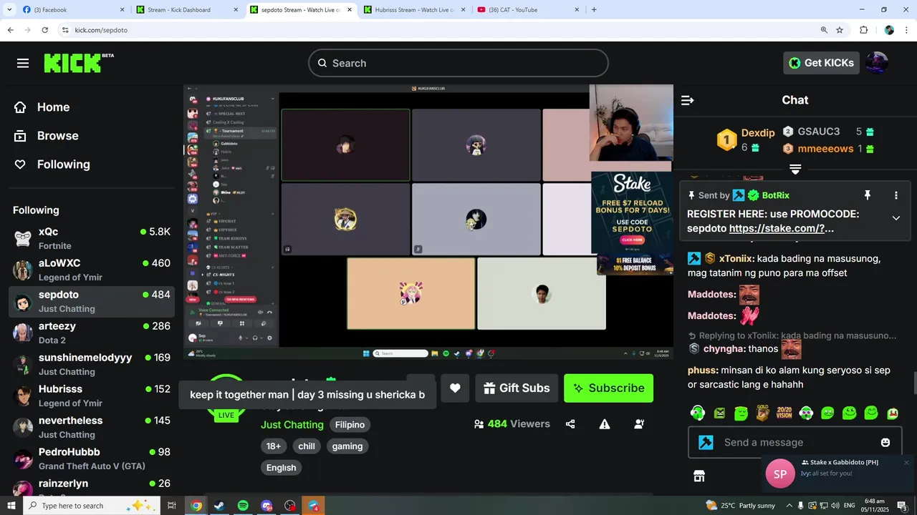
Task: Click the chat identity hammer badge icon
Action: (706, 442)
